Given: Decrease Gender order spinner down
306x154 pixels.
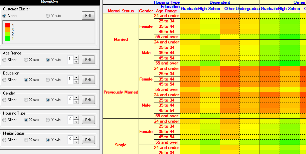Looking at the screenshot, I should [x=76, y=102].
